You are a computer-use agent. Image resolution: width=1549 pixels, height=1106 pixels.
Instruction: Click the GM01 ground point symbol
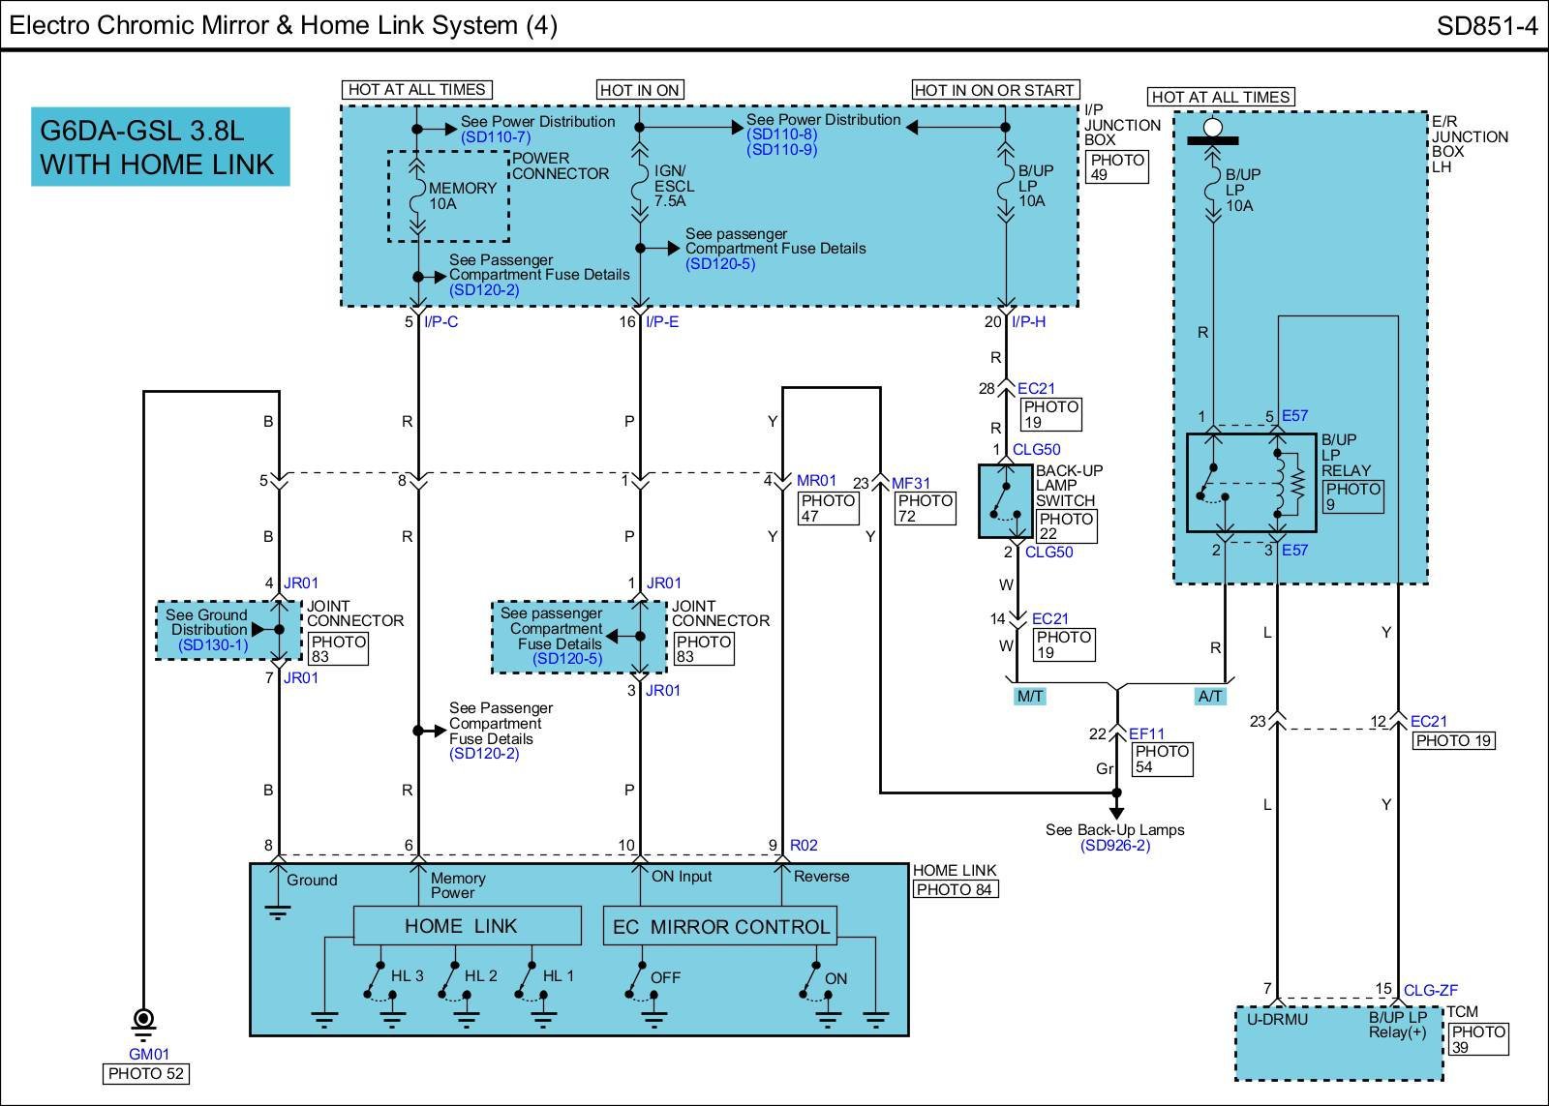click(x=143, y=1019)
